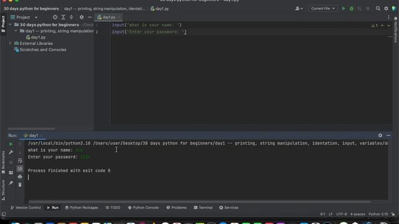399x224 pixels.
Task: Open Run panel settings gear
Action: click(380, 136)
